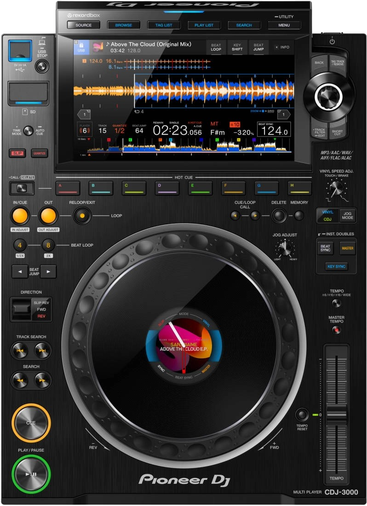Trigger hot cue H pad
Image resolution: width=367 pixels, height=506 pixels.
pyautogui.click(x=299, y=188)
